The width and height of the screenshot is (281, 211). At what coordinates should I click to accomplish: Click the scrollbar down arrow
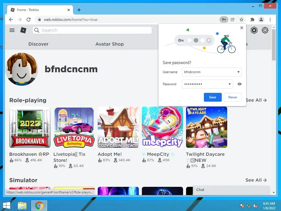coord(274,193)
